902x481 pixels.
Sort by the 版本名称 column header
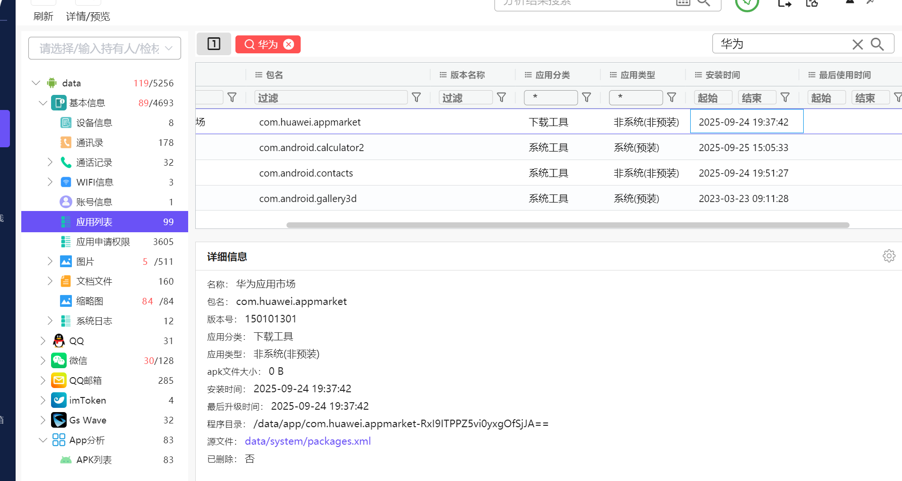pyautogui.click(x=468, y=75)
